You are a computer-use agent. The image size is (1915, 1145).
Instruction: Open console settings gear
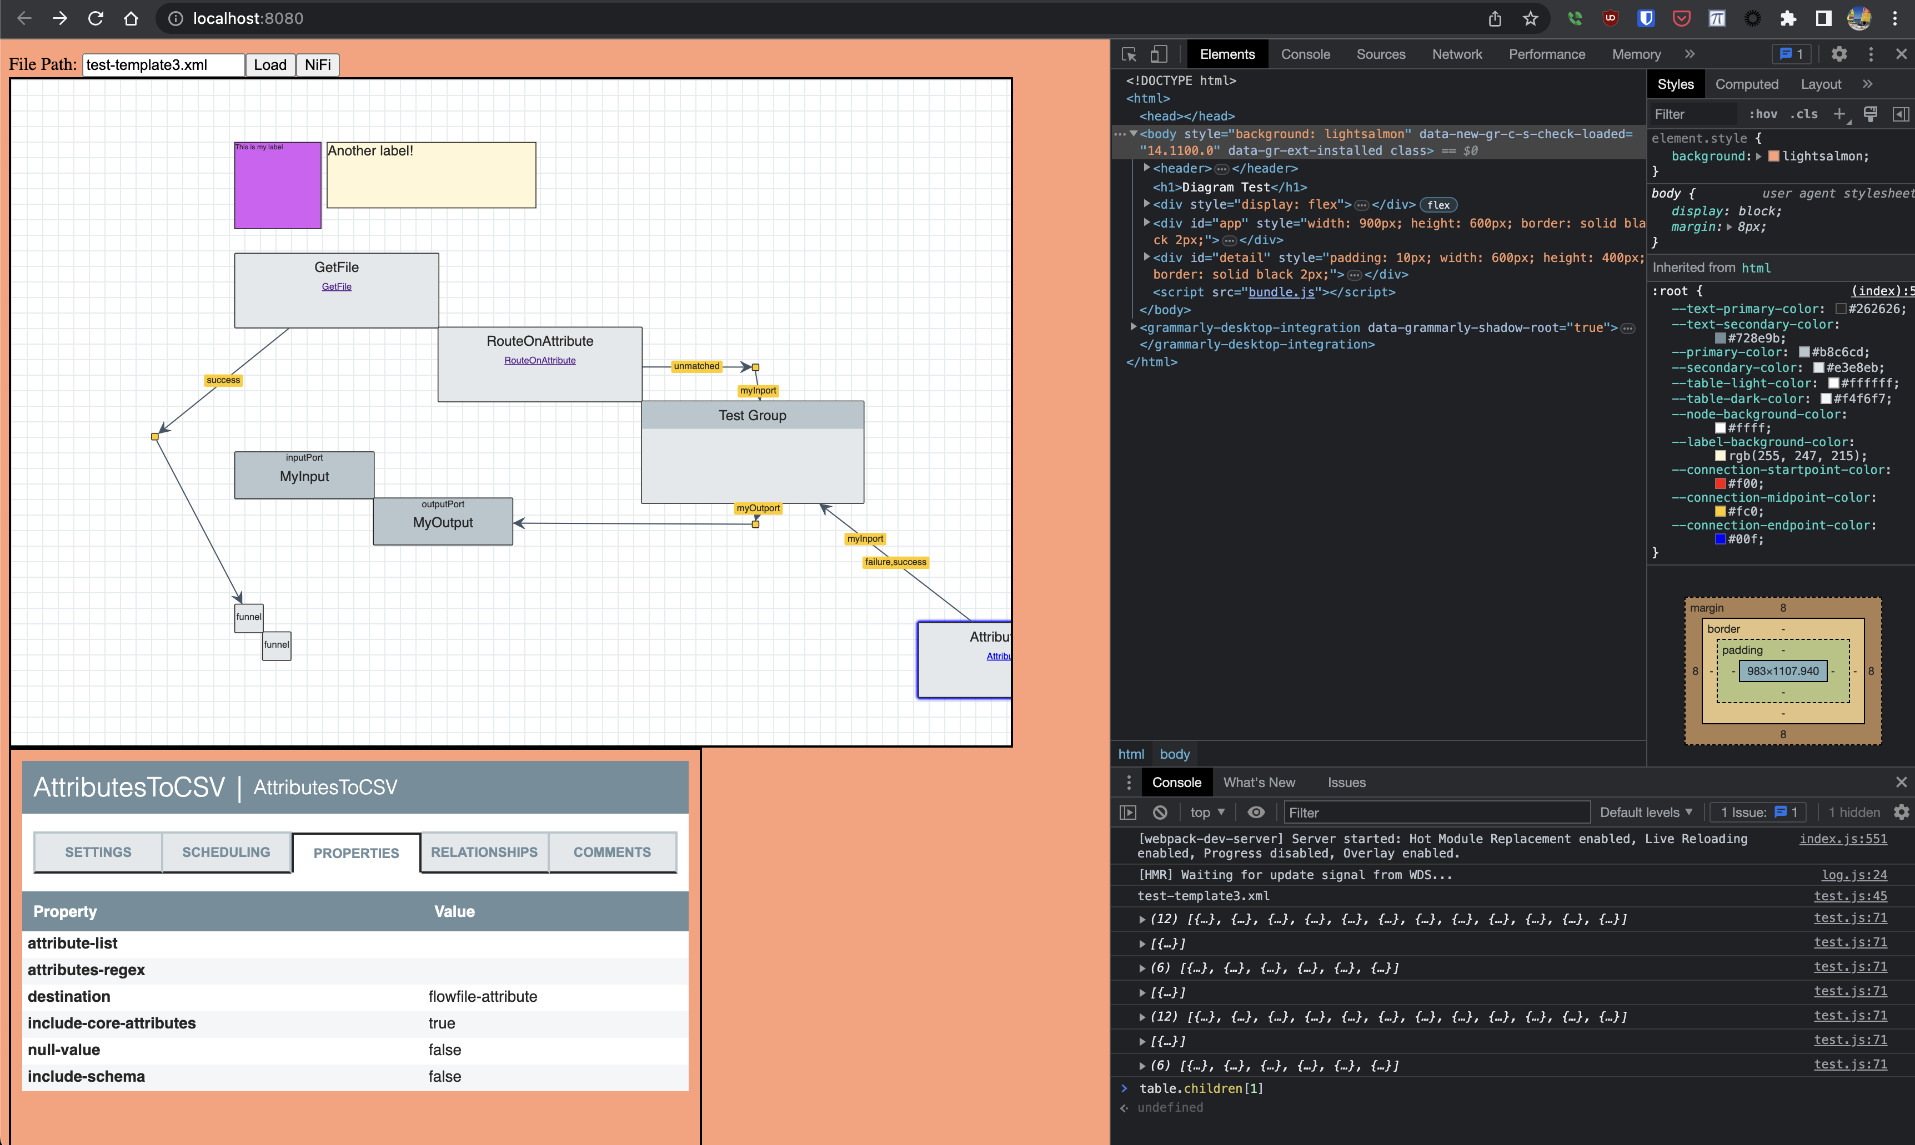pos(1902,811)
